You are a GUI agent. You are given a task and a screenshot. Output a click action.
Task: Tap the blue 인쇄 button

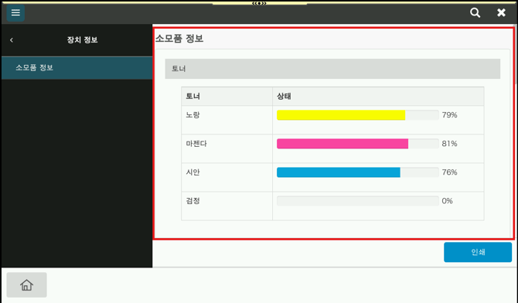(478, 252)
